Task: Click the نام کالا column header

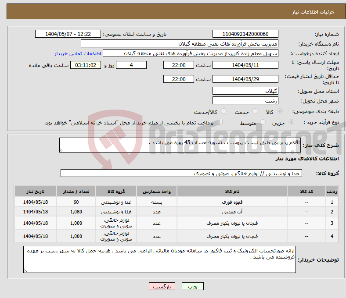Action: [231, 192]
